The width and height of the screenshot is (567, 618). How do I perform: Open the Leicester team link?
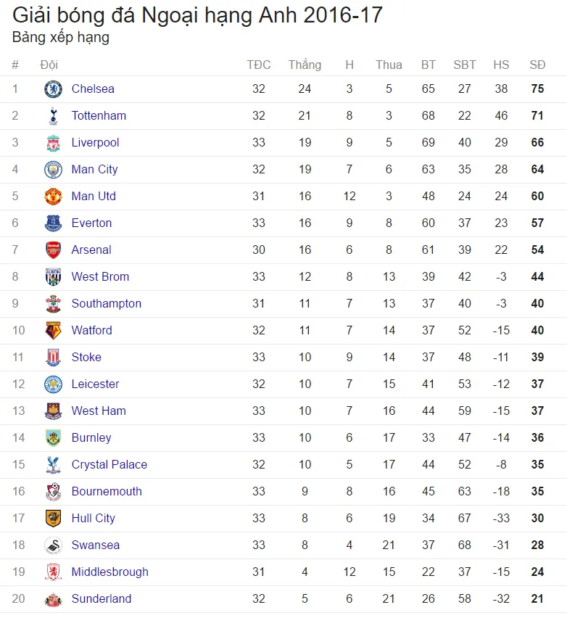pos(95,384)
